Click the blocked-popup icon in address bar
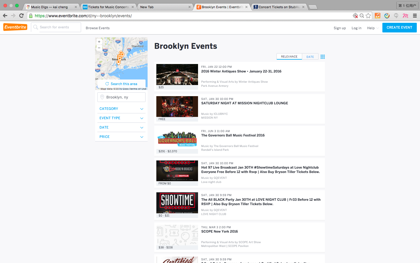The width and height of the screenshot is (420, 263). [355, 16]
